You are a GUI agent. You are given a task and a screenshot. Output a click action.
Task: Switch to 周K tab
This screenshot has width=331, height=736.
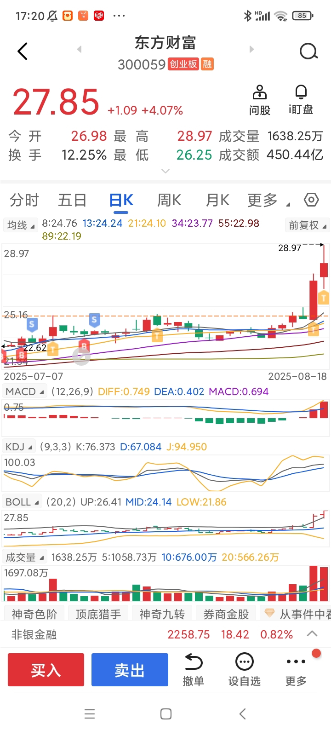tap(169, 200)
